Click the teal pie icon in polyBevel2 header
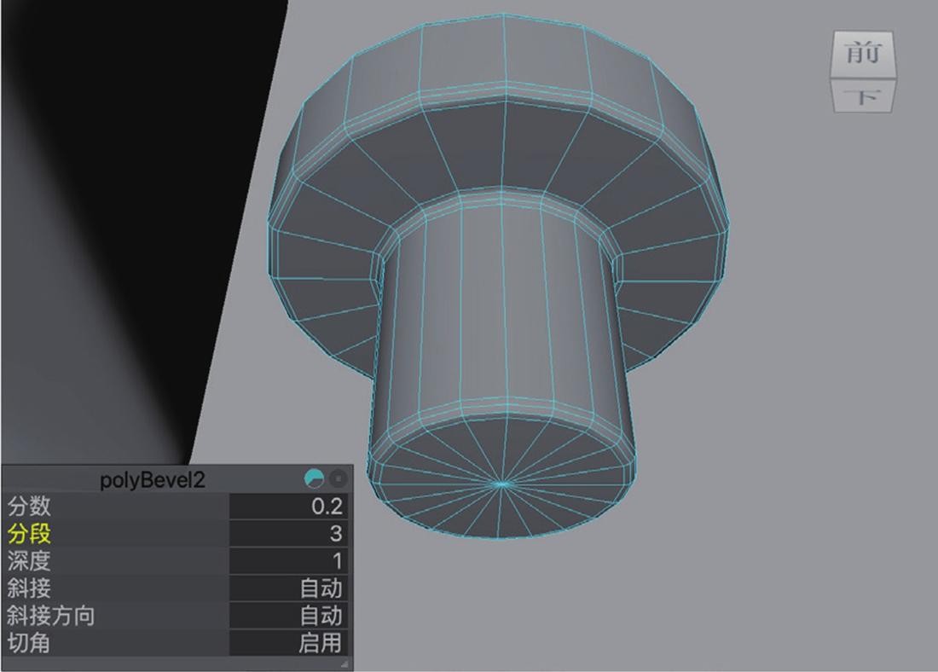The height and width of the screenshot is (672, 938). coord(314,479)
